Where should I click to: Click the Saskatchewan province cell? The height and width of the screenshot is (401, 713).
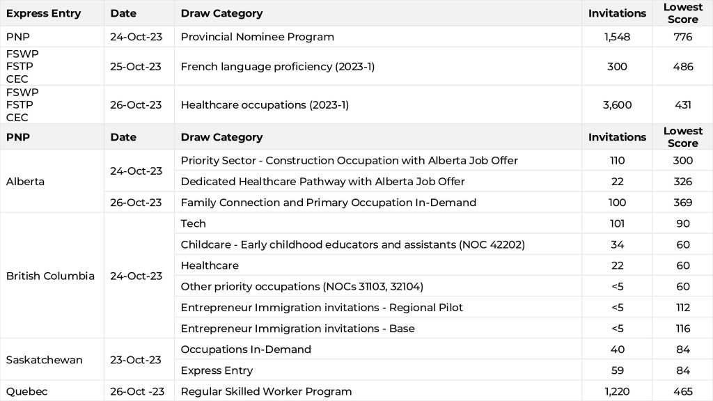click(x=44, y=360)
